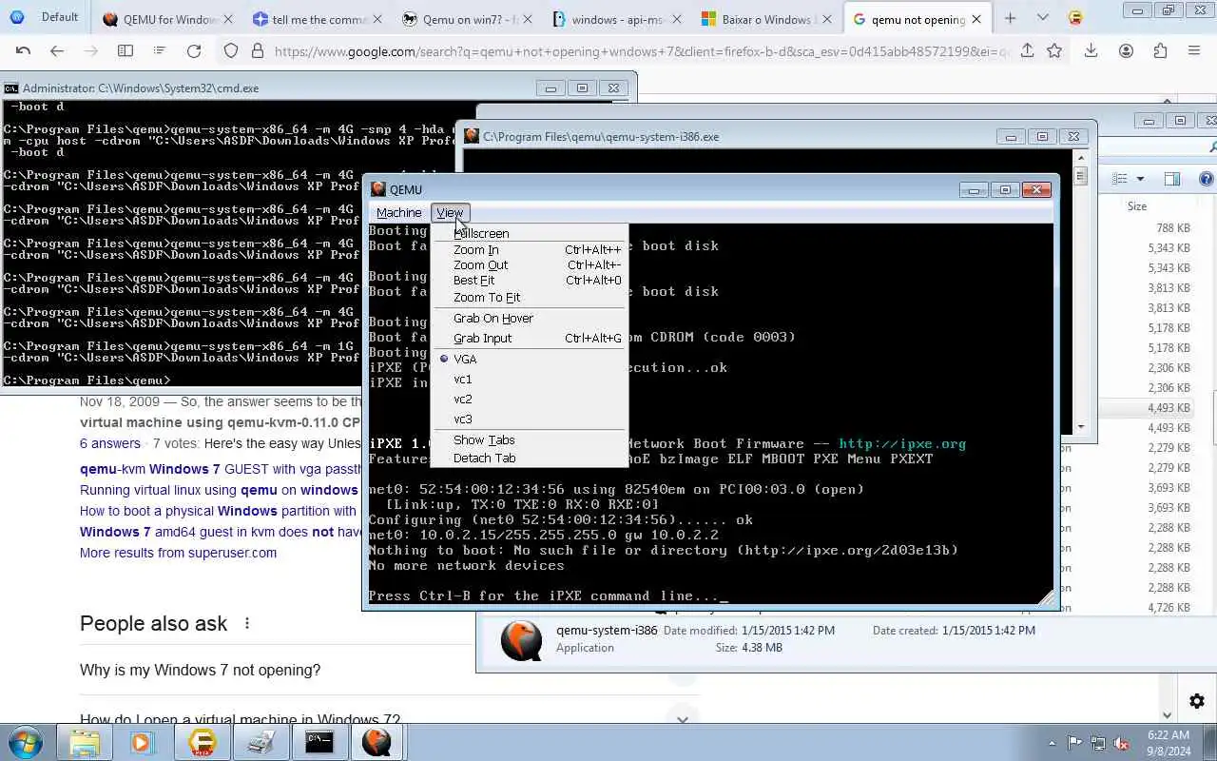1217x761 pixels.
Task: Toggle Fullscreen in View menu
Action: (530, 233)
